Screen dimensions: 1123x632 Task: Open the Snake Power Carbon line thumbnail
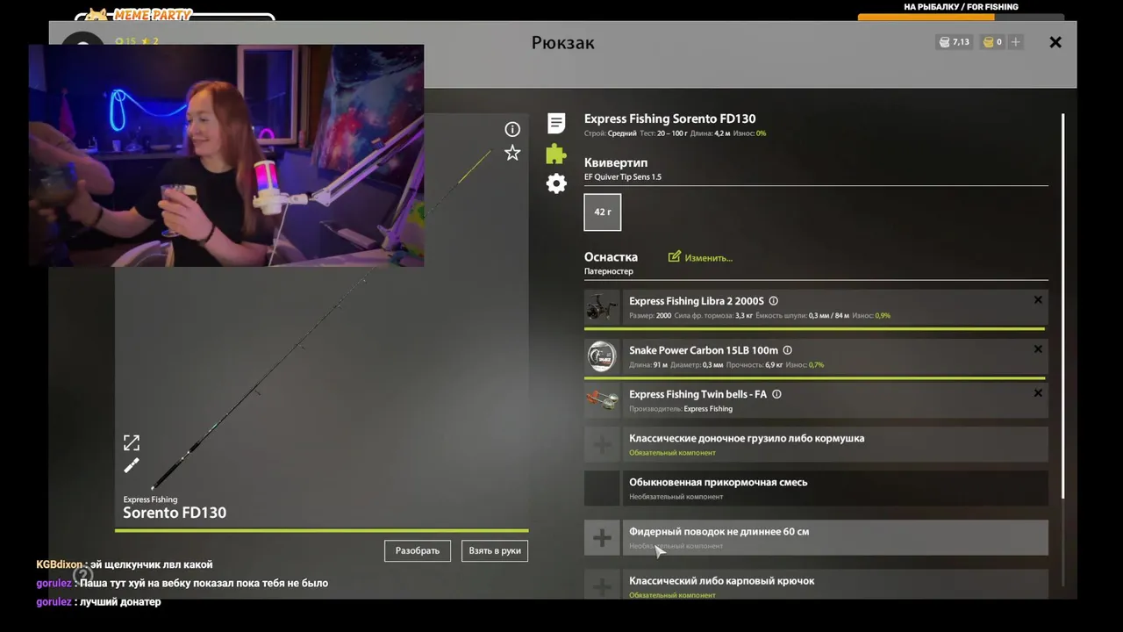point(602,356)
